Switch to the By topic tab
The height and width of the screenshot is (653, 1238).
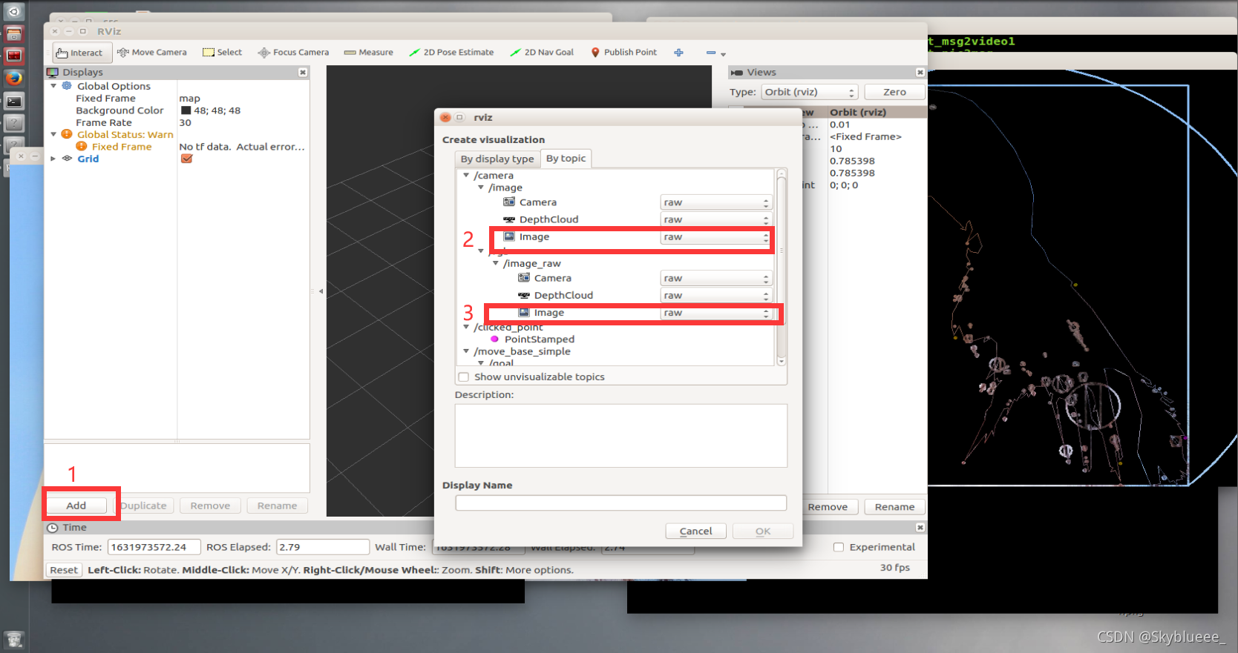point(566,159)
